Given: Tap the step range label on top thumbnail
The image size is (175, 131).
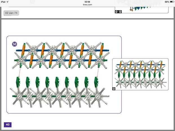Looking at the screenshot, I should click(118, 12).
